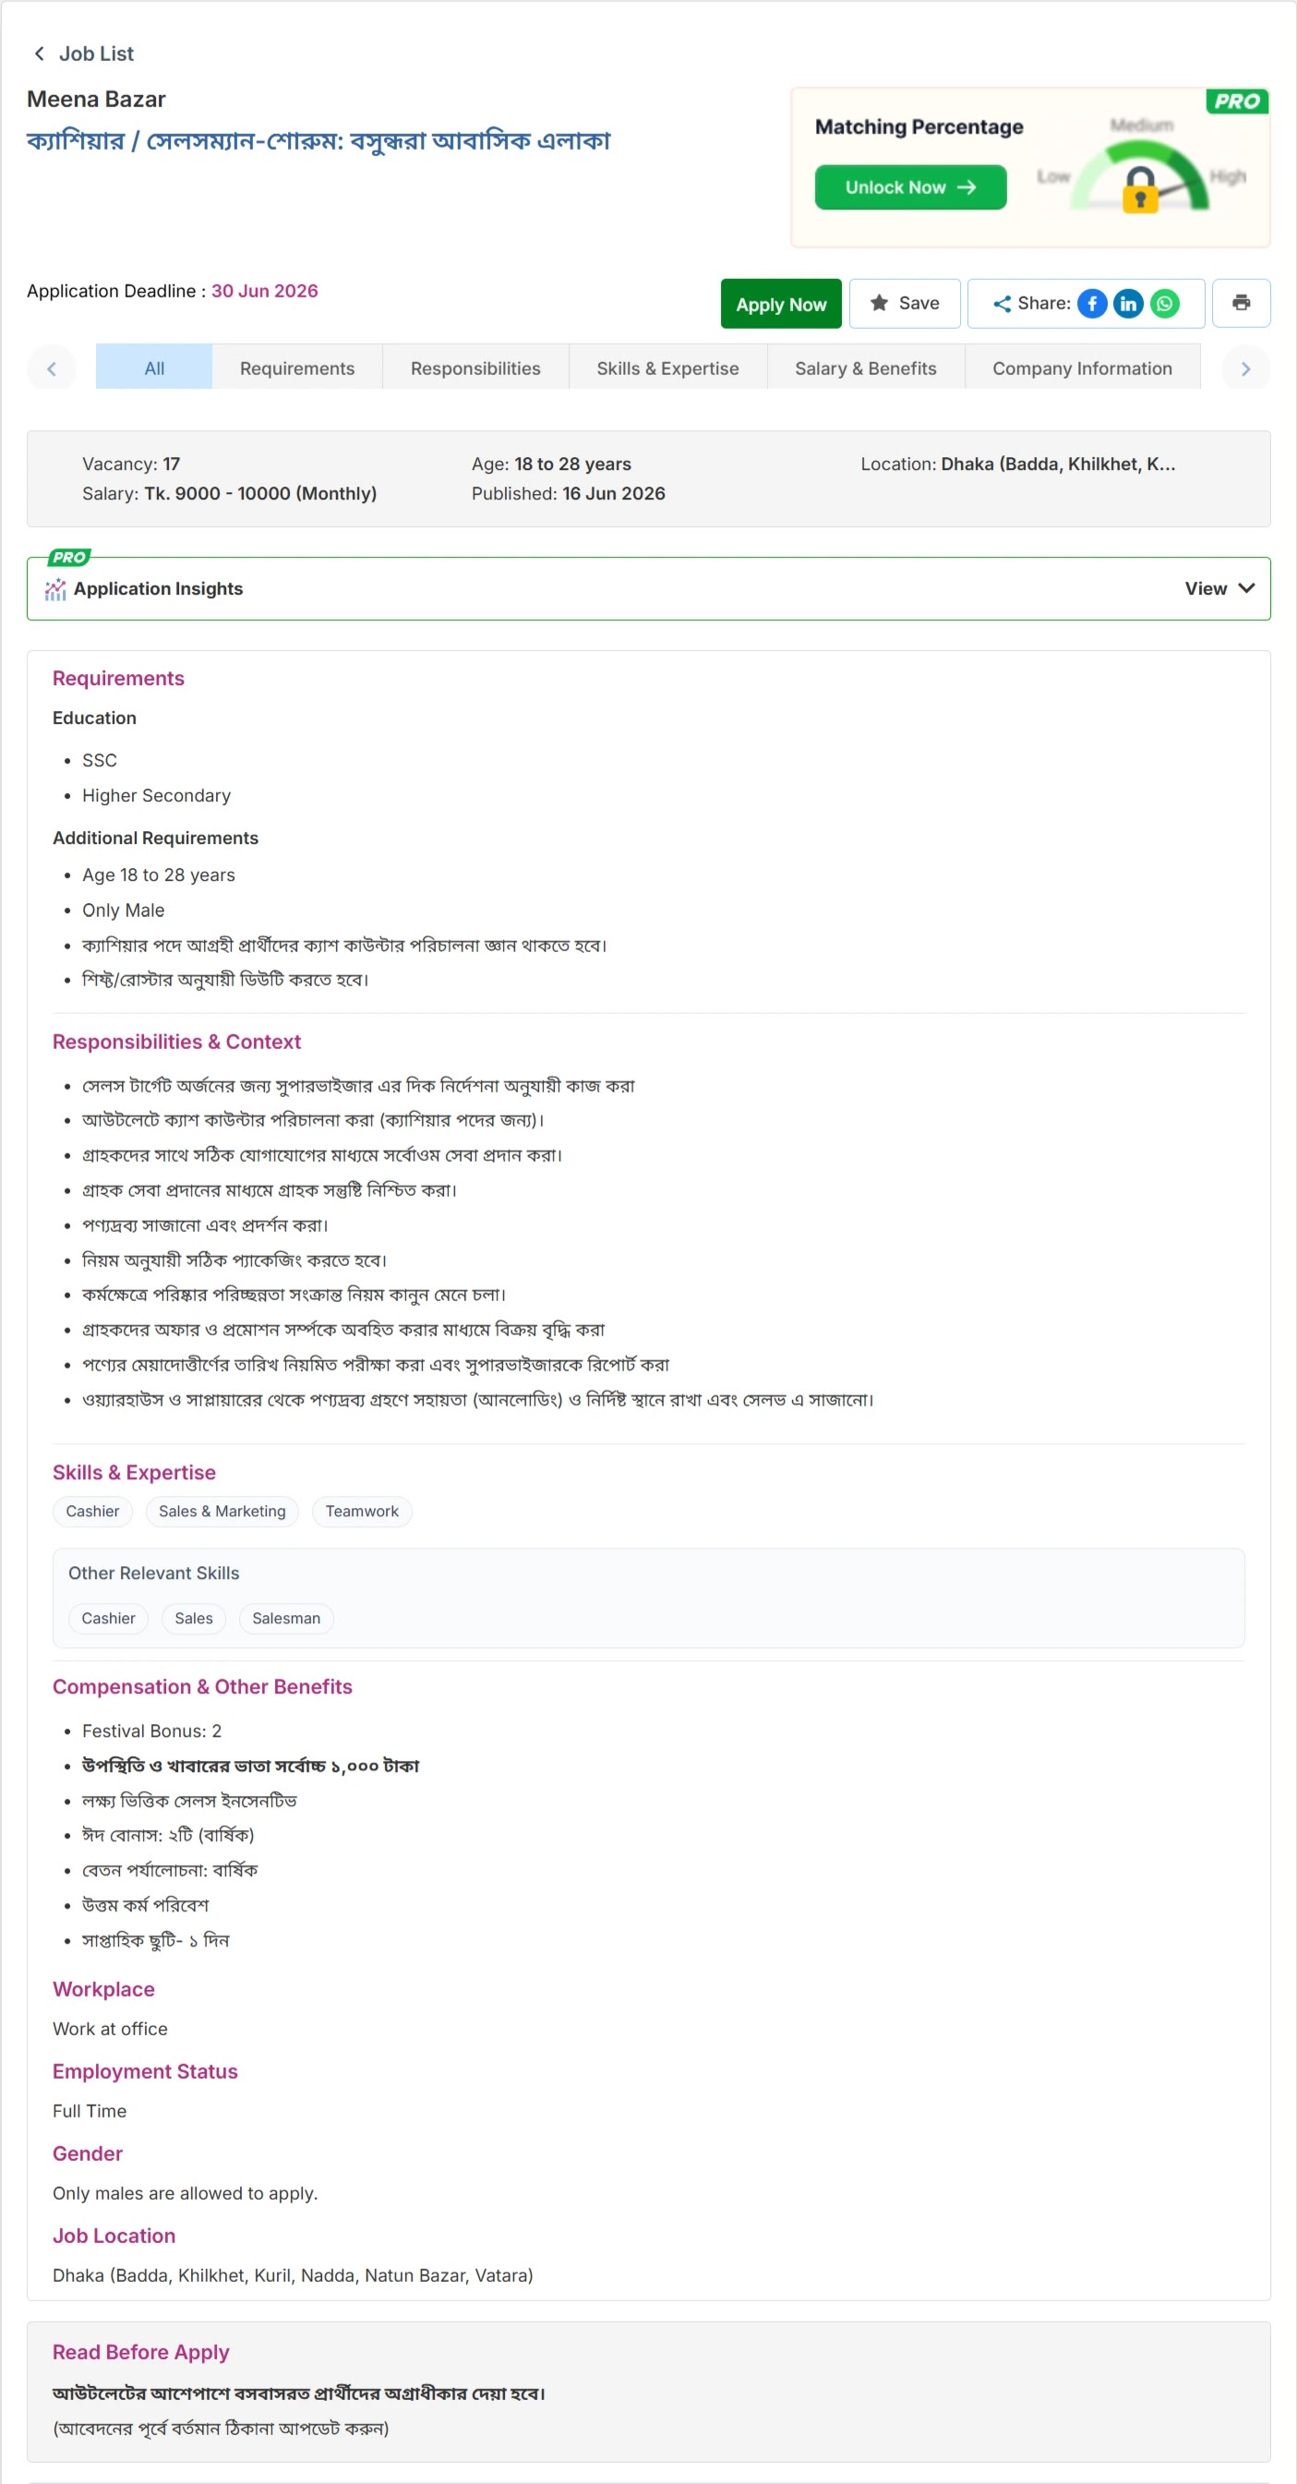Expand Application Insights View chevron
Screen dimensions: 1297x2484
coord(1246,588)
